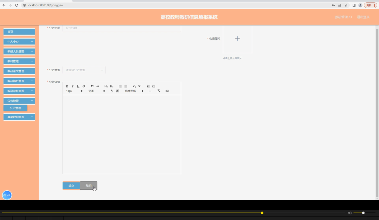Seek on the video progress bar
The height and width of the screenshot is (220, 379).
[x=173, y=213]
